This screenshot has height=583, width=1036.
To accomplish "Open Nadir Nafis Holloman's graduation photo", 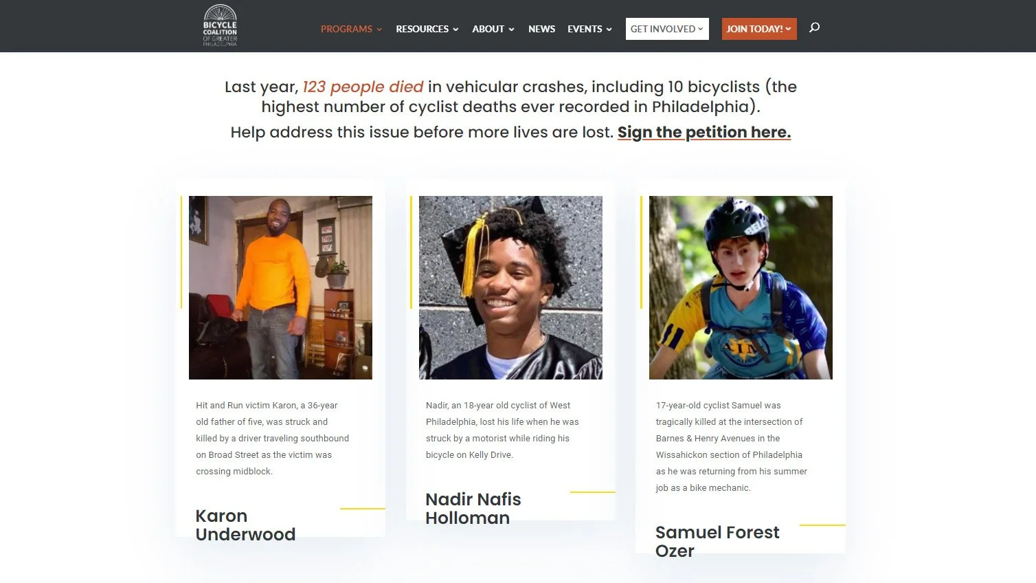I will pos(510,287).
